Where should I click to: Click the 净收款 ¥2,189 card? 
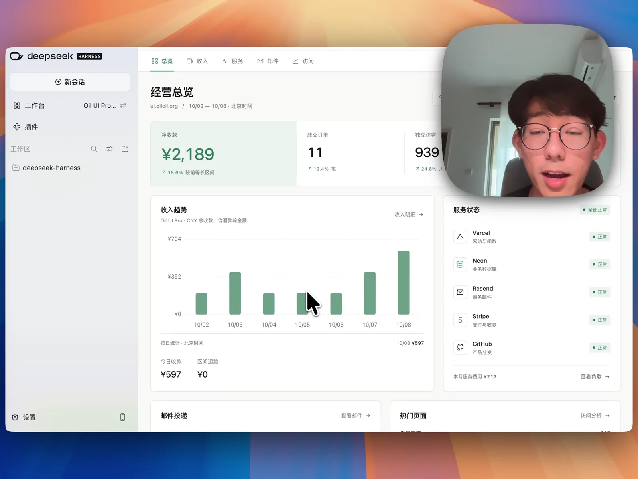click(224, 154)
